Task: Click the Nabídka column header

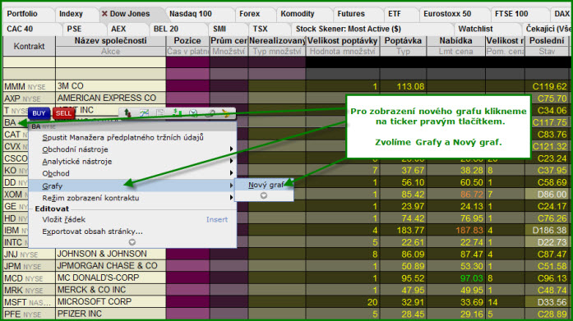Action: pos(455,41)
